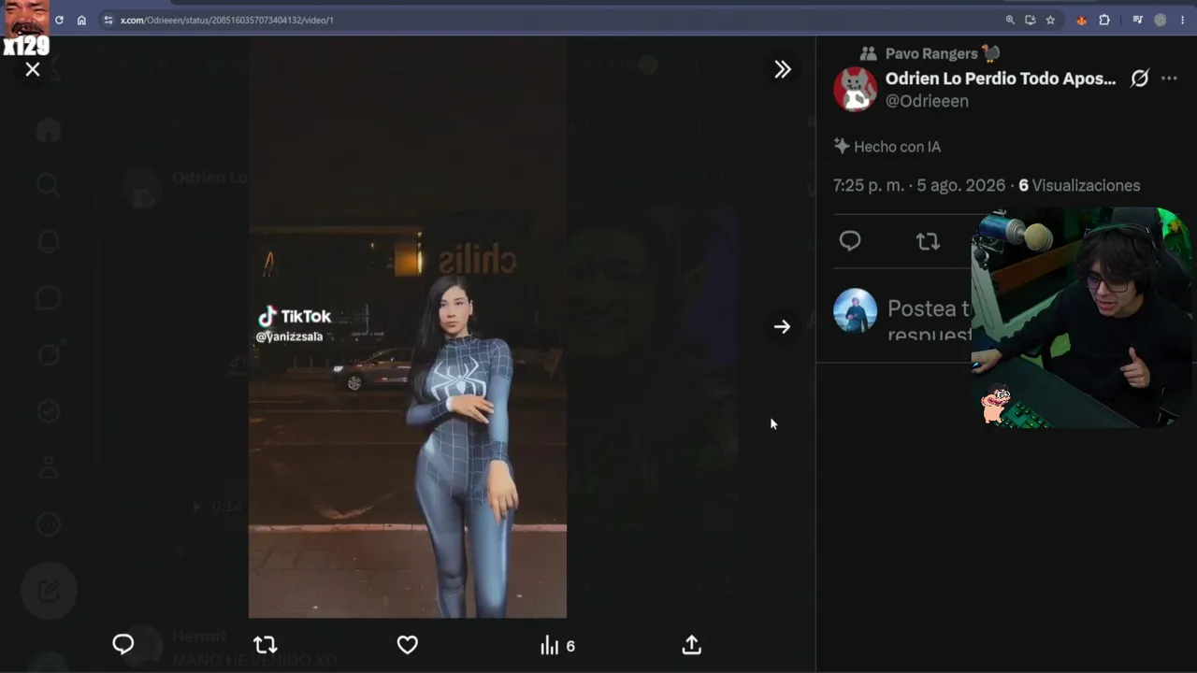Open Odrien's profile avatar in the side panel
The width and height of the screenshot is (1197, 673).
click(855, 90)
